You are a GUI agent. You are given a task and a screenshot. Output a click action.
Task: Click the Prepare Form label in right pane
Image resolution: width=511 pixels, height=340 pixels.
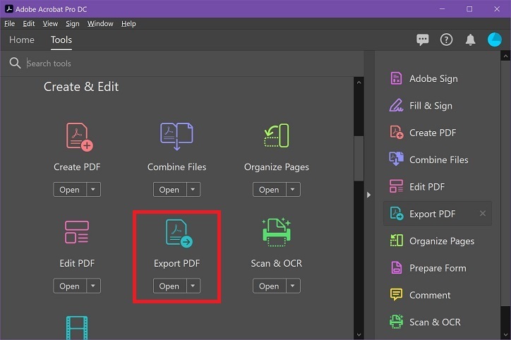point(438,268)
